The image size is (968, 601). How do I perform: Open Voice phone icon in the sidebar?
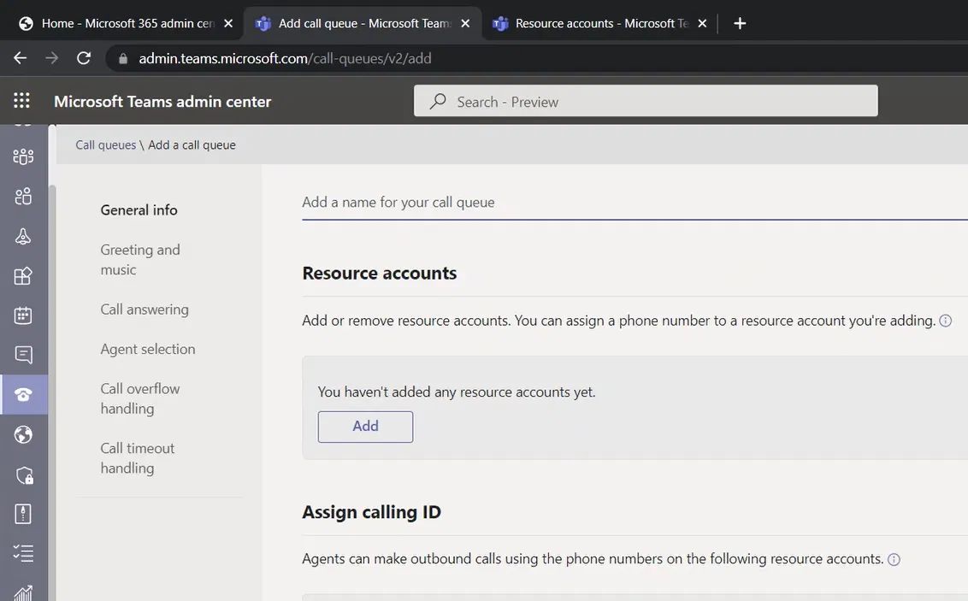[23, 394]
